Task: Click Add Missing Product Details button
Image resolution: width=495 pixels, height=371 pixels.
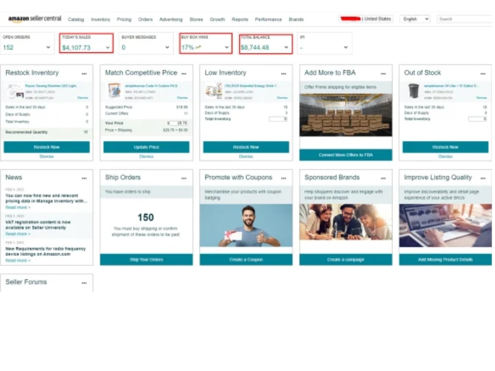Action: [445, 260]
